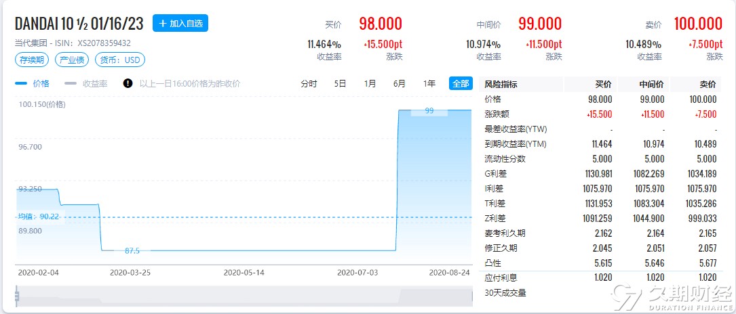Click the 卖价 value 100.000 in header

tap(698, 24)
